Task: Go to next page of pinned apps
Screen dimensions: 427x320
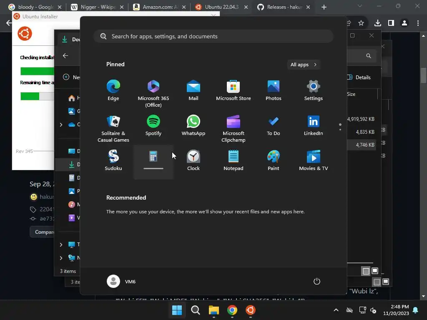Action: pyautogui.click(x=340, y=130)
